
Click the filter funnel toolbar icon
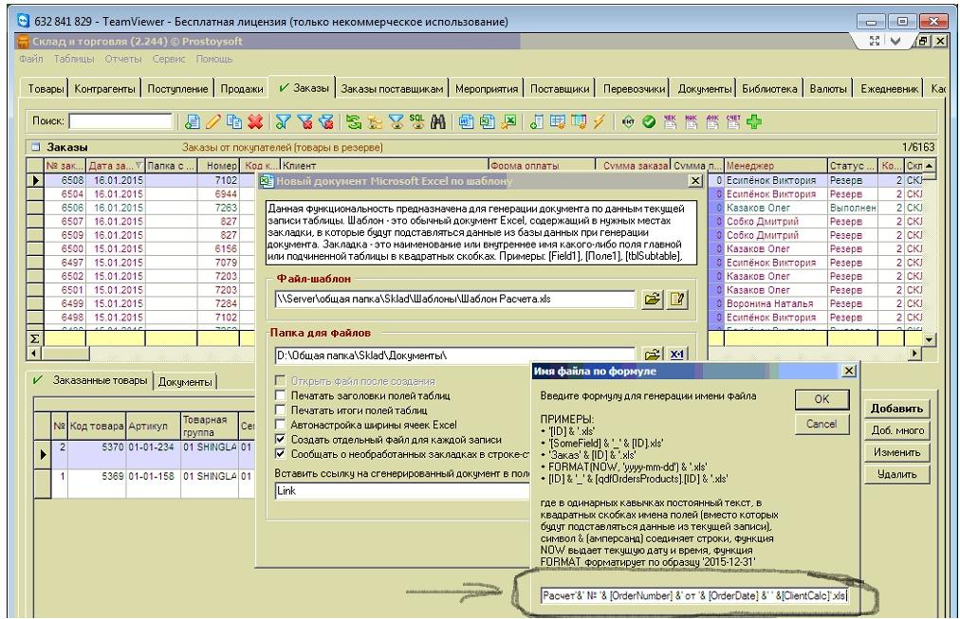click(x=282, y=122)
